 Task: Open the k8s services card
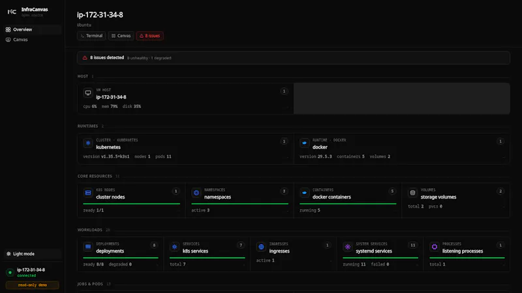click(207, 254)
